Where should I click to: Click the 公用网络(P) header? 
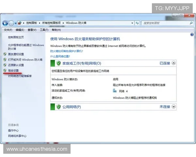(72, 107)
